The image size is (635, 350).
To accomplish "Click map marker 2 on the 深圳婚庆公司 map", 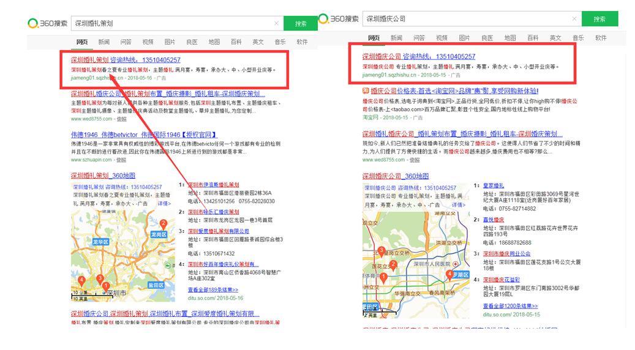I will 393,266.
